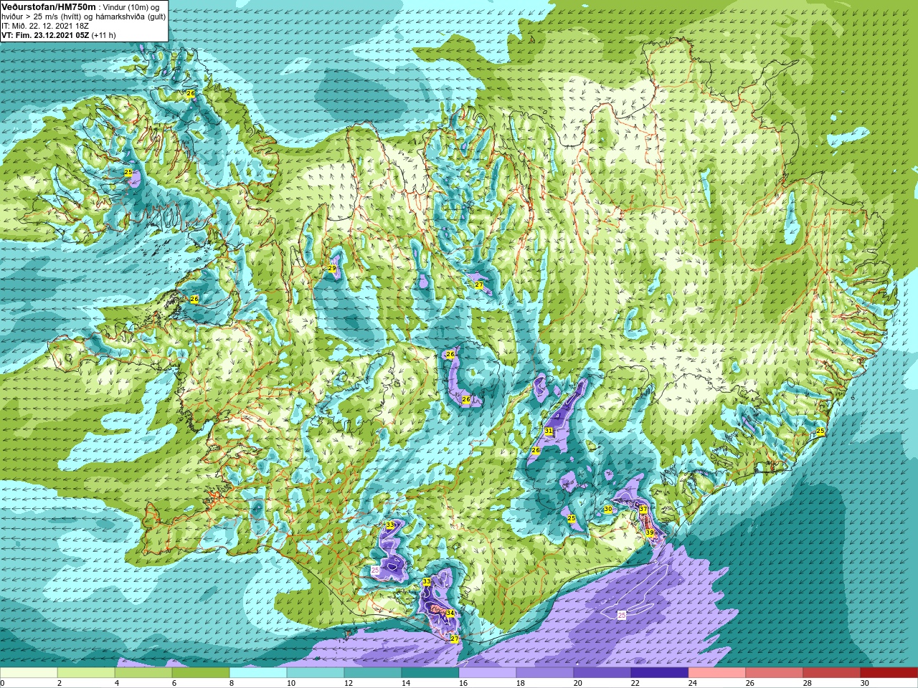Select the 14–16 m/s dark teal legend swatch

point(430,672)
